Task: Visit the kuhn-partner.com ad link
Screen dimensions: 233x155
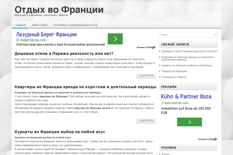Action: pos(177,103)
